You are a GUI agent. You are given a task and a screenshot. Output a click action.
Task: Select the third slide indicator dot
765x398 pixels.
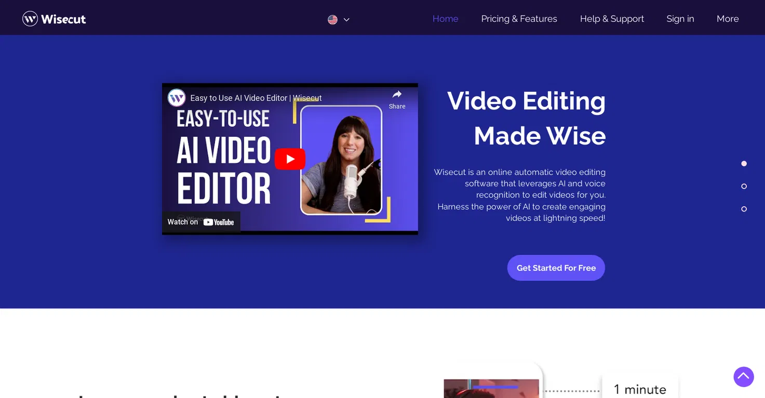pos(744,209)
